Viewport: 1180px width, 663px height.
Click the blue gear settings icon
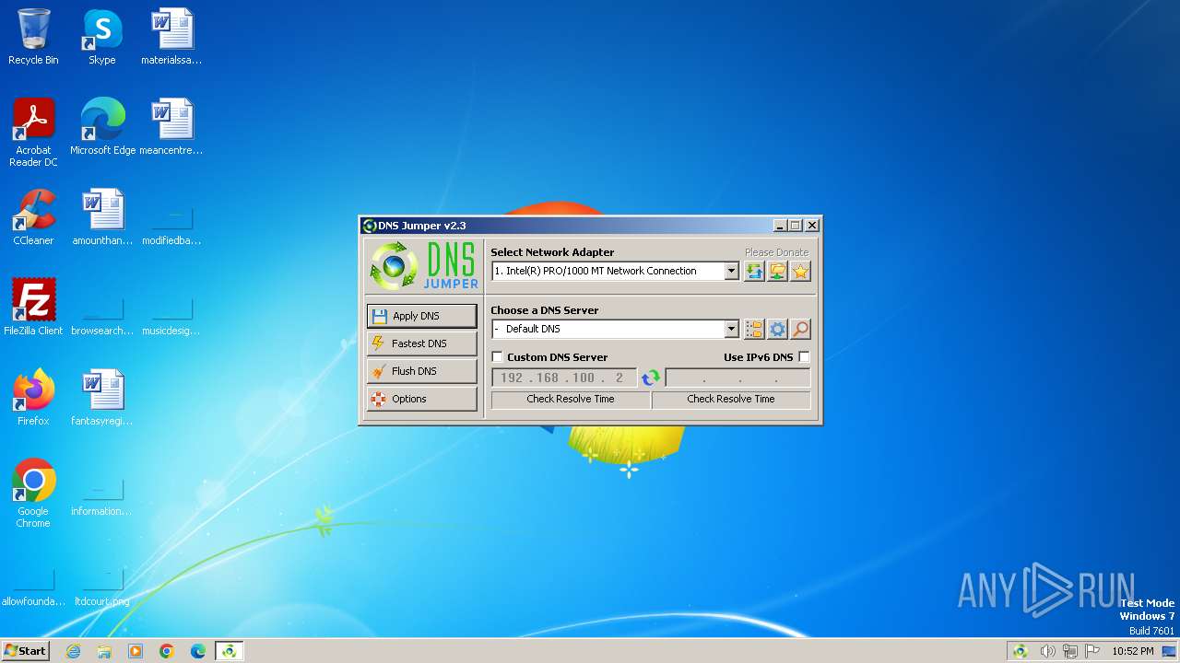point(777,329)
